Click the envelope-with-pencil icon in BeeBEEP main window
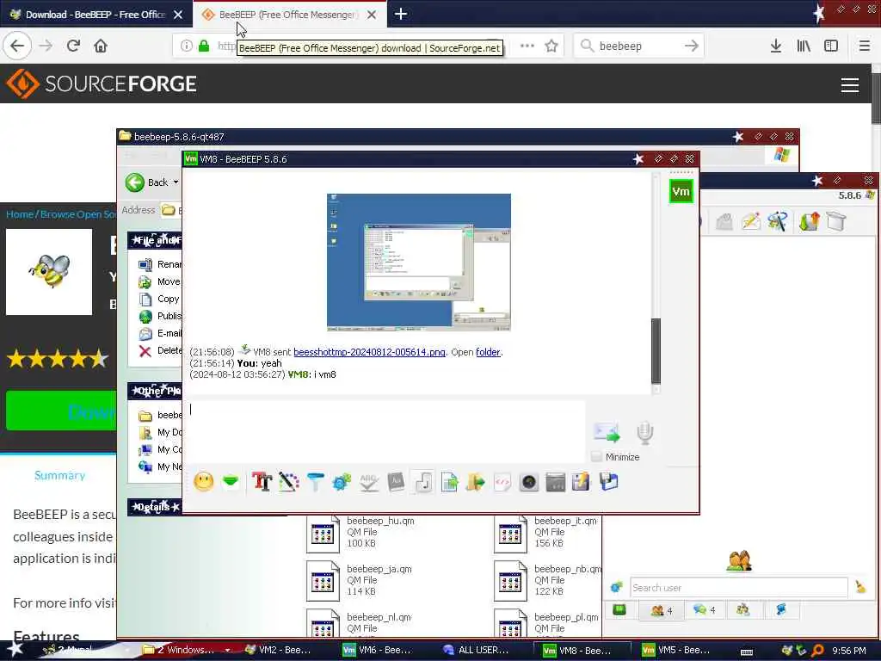 750,221
